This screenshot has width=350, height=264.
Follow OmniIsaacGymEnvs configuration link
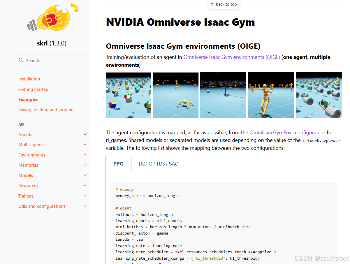287,133
